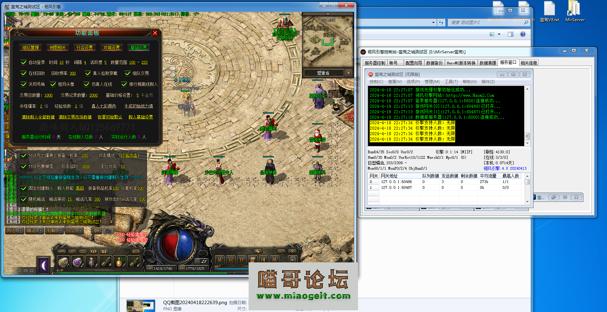Expand the Explorer view options dropdown arrow

499,34
